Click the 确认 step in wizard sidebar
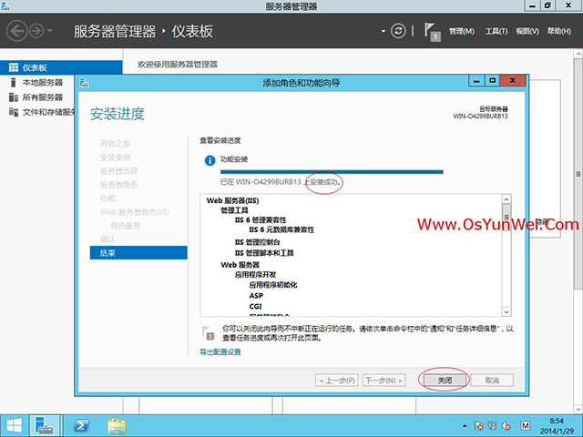This screenshot has width=583, height=437. pyautogui.click(x=107, y=239)
